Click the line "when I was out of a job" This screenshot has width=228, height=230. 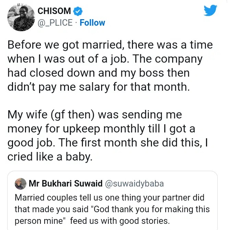tap(105, 59)
